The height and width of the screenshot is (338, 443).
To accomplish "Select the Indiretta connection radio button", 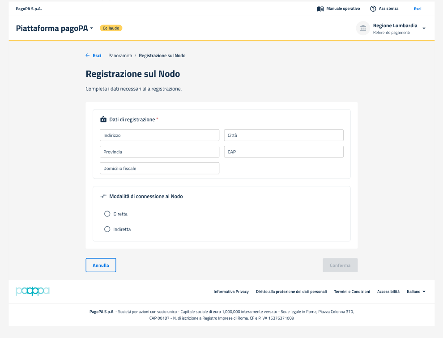I will (x=107, y=229).
